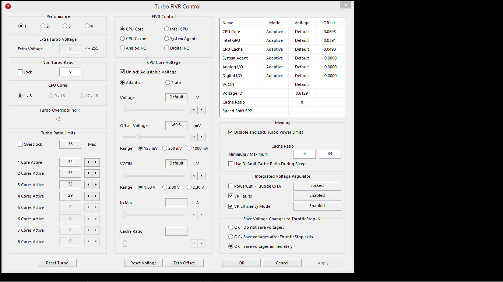Click left arrow beside the Voltage slider
This screenshot has height=282, width=503.
[194, 110]
